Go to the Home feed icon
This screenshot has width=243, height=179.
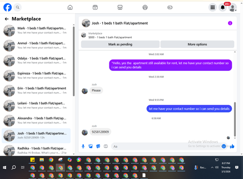tap(70, 7)
